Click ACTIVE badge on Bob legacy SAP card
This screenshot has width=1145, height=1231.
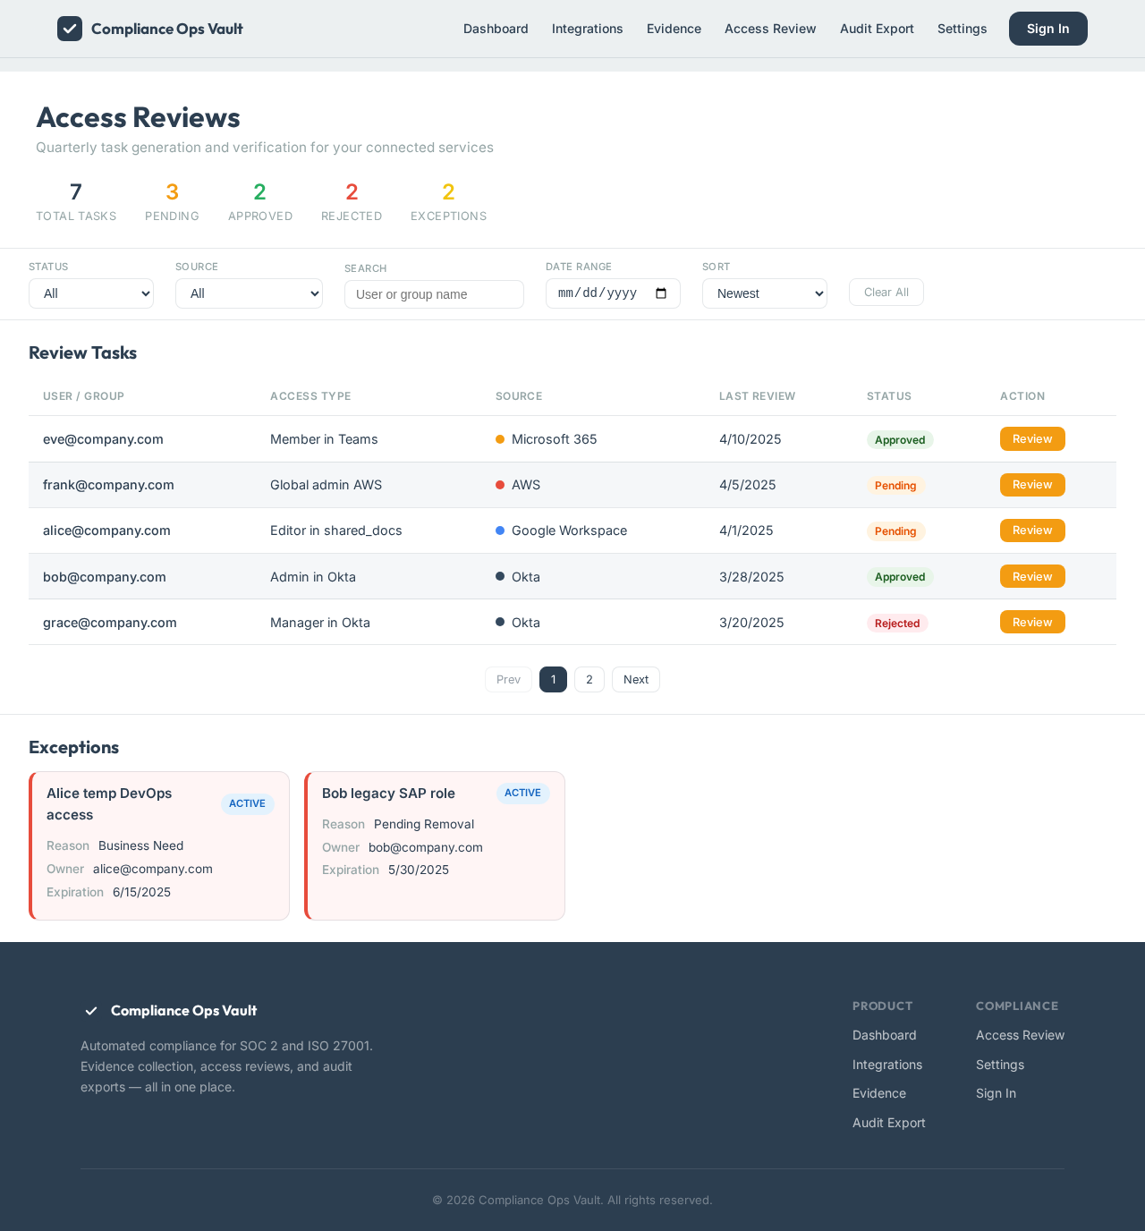point(522,793)
